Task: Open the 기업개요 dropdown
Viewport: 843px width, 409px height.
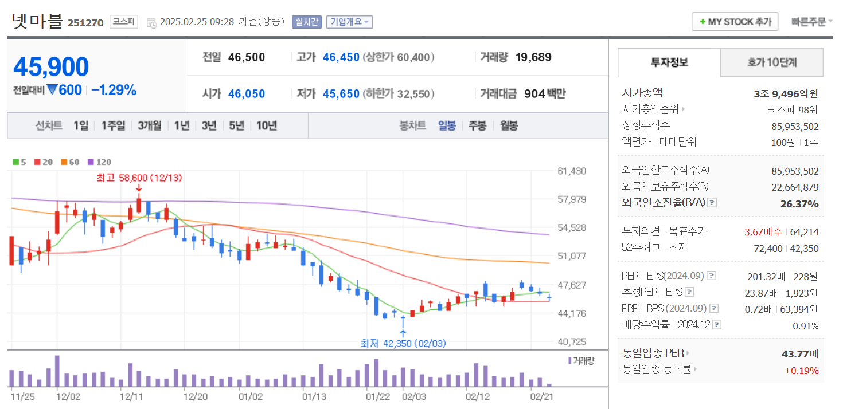Action: pos(349,22)
